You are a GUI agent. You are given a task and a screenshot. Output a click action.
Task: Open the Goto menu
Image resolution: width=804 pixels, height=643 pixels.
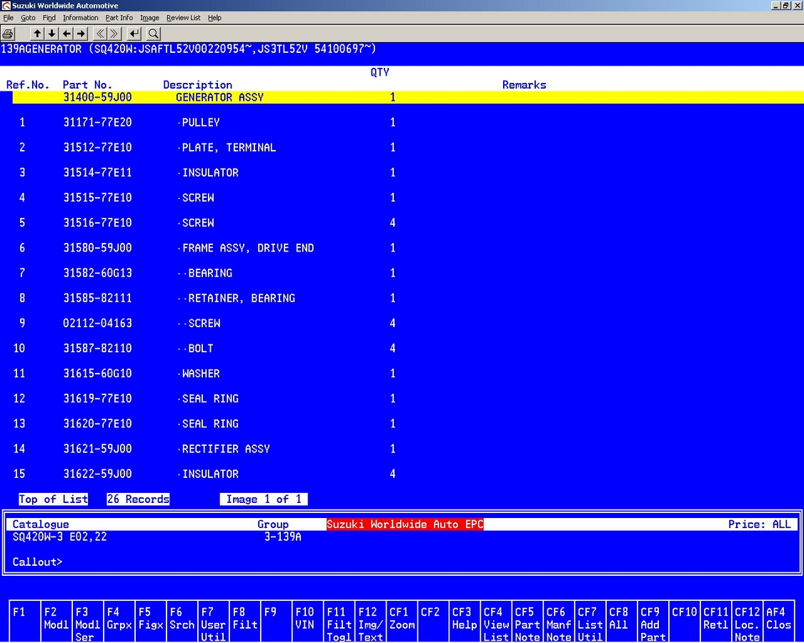(x=28, y=17)
